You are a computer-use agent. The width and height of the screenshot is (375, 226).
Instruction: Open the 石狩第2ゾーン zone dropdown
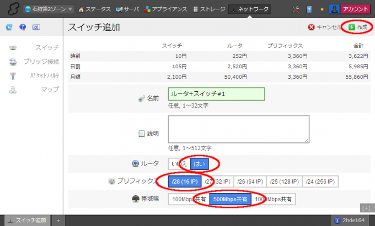[49, 9]
